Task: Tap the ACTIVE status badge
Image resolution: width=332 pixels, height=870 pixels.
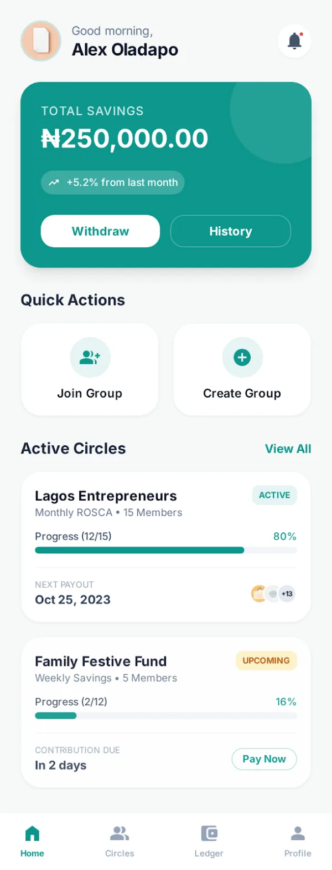Action: [x=274, y=495]
